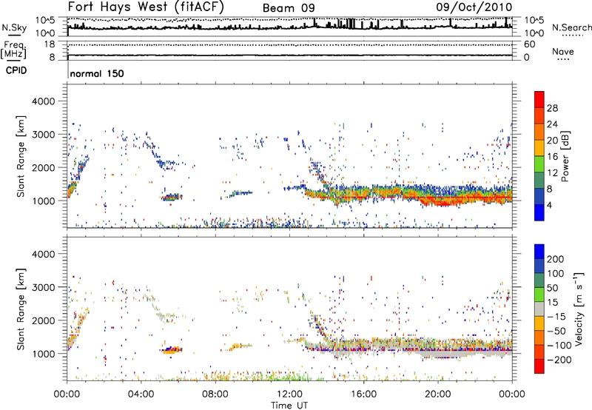Click time tick label '12:00'

point(289,394)
